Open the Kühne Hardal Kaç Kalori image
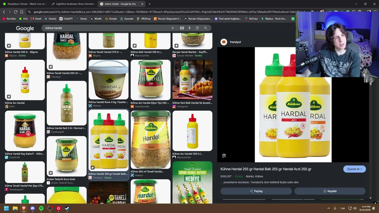This screenshot has width=379, height=213. point(25,131)
